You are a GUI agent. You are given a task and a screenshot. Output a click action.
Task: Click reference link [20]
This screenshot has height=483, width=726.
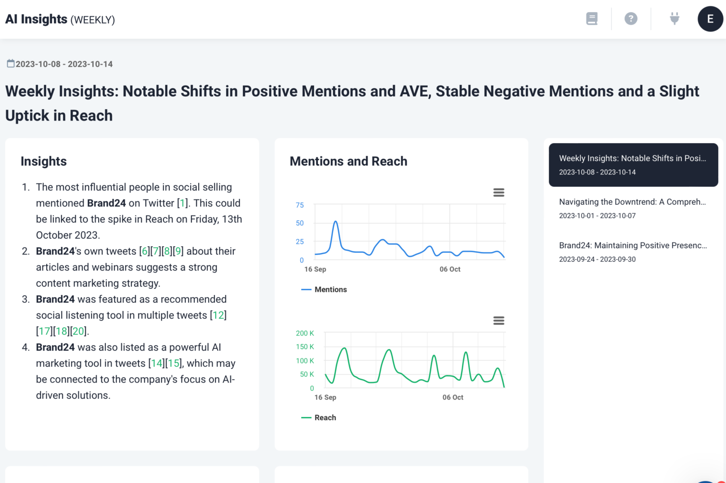(78, 332)
